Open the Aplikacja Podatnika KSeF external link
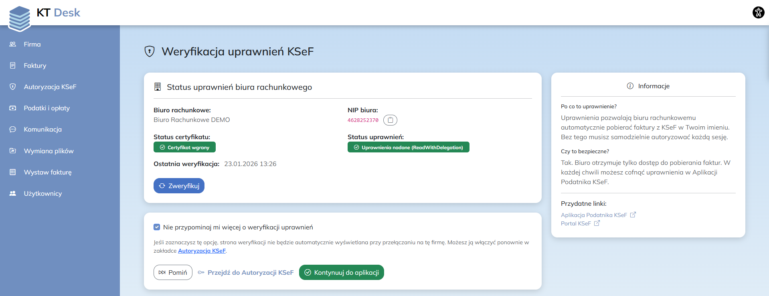This screenshot has width=769, height=296. click(x=594, y=215)
